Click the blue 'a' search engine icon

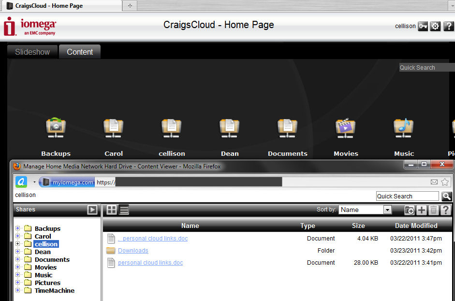click(x=21, y=182)
